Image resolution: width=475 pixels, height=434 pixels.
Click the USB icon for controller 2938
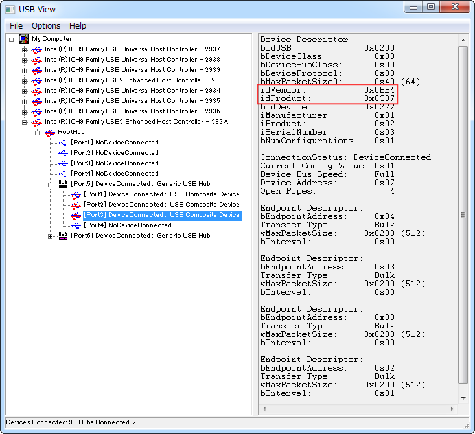[x=37, y=60]
